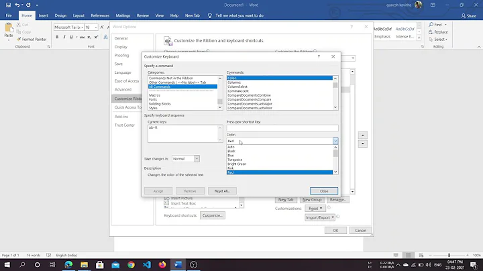Screen dimensions: 483x271
Task: Open the Mail app from taskbar
Action: coord(115,264)
